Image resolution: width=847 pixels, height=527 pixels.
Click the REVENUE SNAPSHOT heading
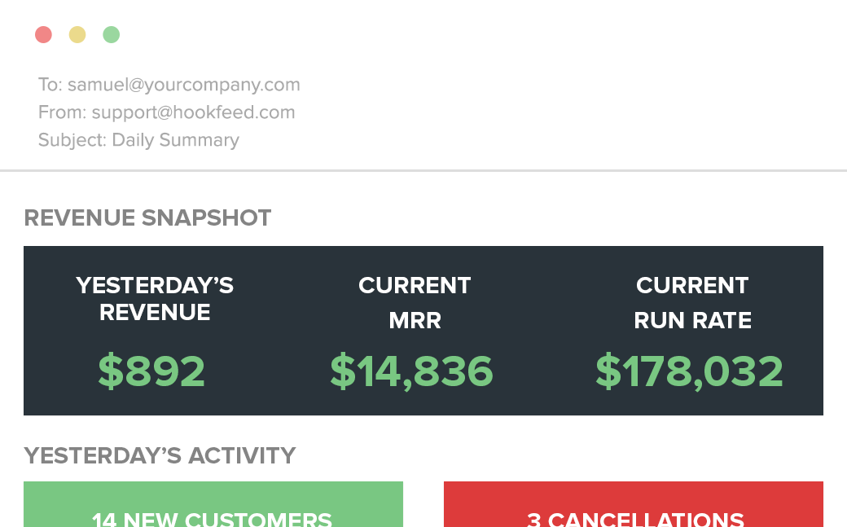[147, 218]
